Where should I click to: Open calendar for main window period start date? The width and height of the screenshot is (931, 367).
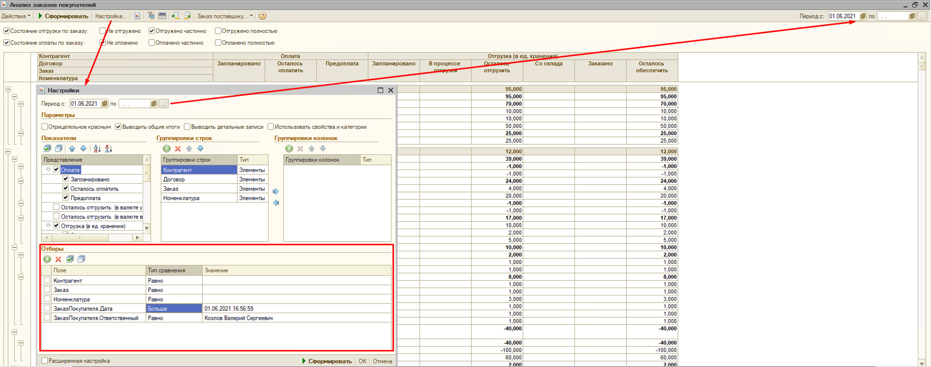pos(862,16)
